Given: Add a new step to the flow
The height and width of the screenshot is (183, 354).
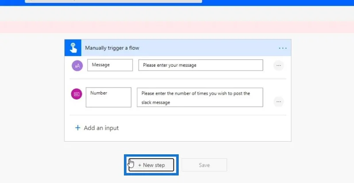Looking at the screenshot, I should coord(151,165).
